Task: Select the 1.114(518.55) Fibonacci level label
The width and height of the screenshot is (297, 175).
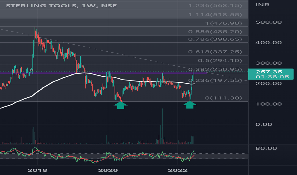Action: pyautogui.click(x=215, y=15)
